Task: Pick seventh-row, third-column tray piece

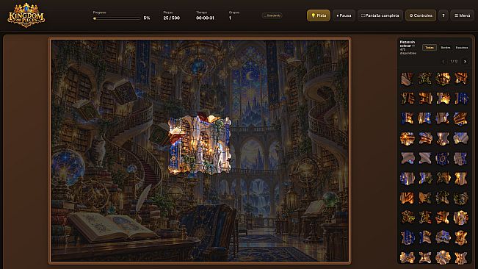Action: (x=443, y=198)
